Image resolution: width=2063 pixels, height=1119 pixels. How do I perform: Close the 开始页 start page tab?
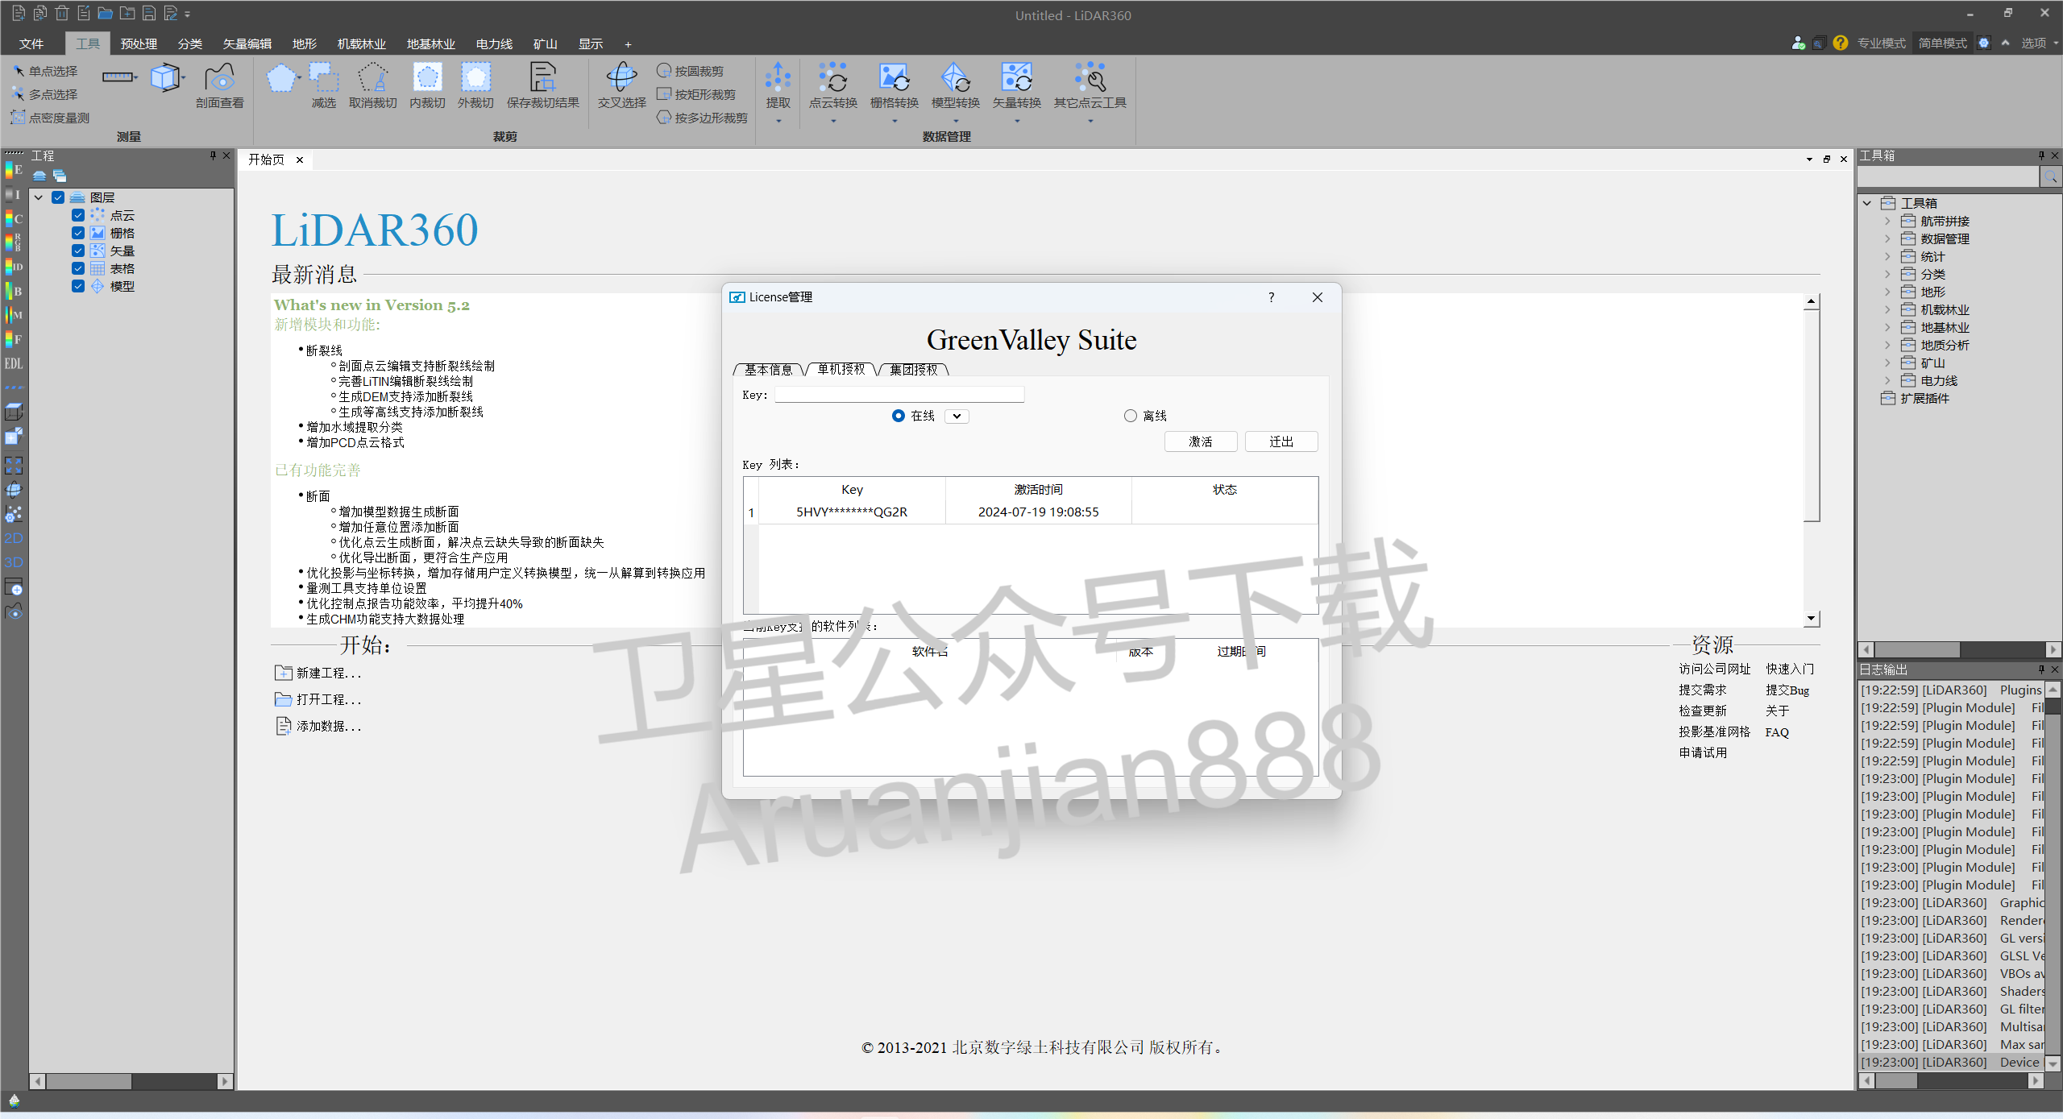pos(300,160)
